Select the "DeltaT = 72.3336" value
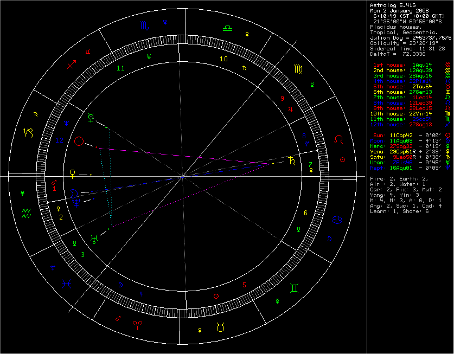Viewport: 454px width, 354px height. click(398, 54)
